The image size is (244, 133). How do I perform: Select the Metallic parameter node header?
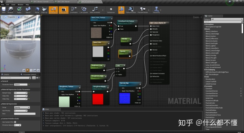coord(126,40)
